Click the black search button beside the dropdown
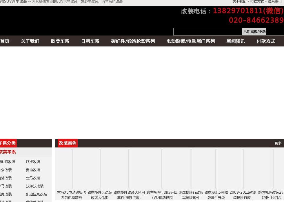Image resolution: width=284 pixels, height=202 pixels. point(275,32)
